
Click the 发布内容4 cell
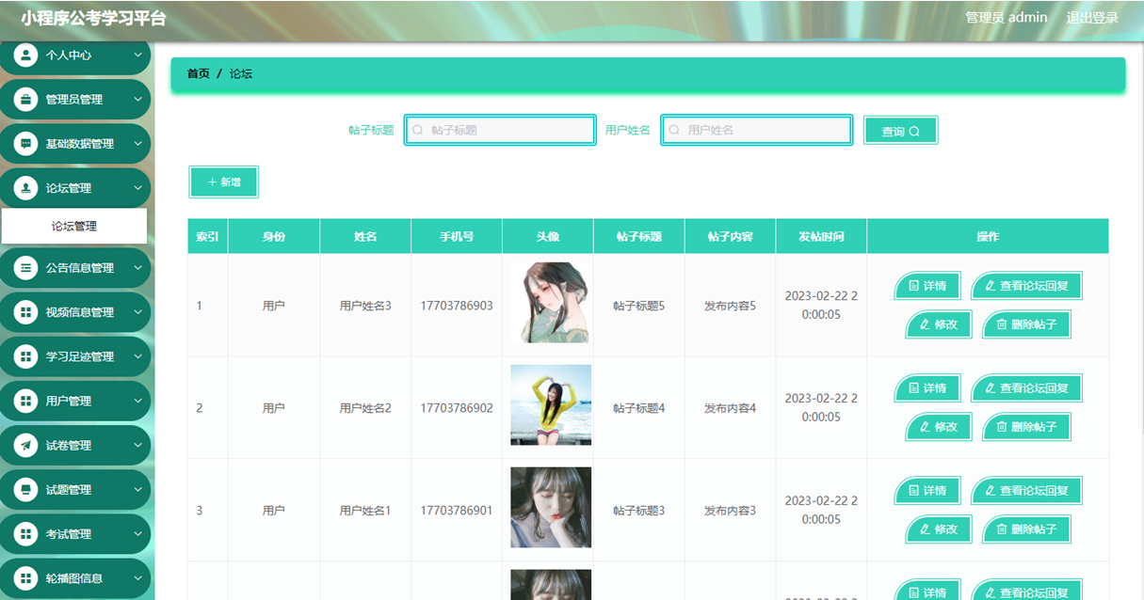click(730, 408)
